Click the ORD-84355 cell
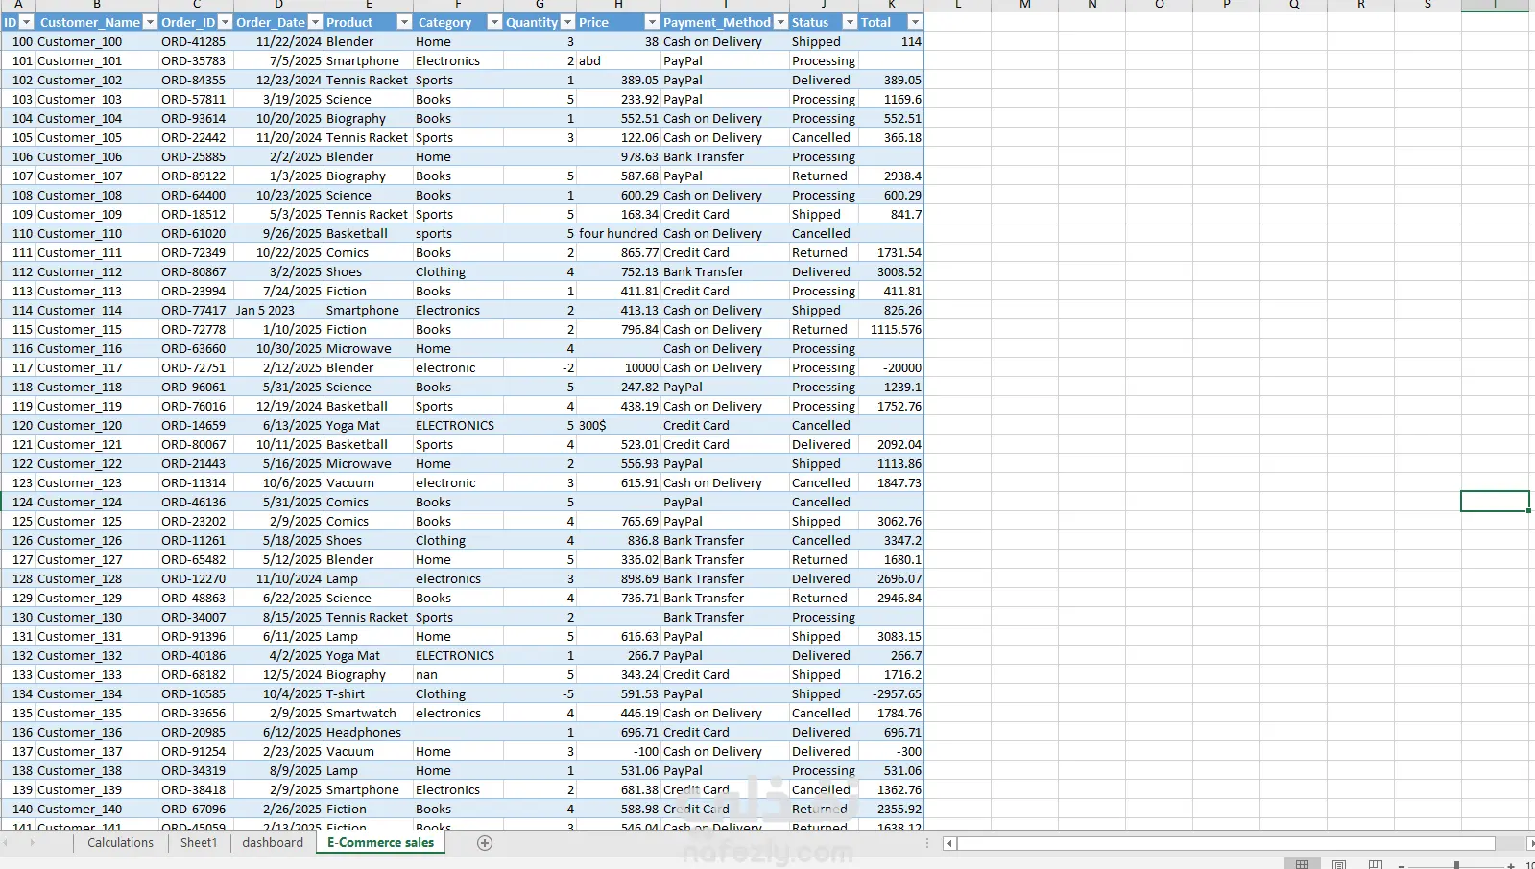Screen dimensions: 1535x869 pos(196,80)
